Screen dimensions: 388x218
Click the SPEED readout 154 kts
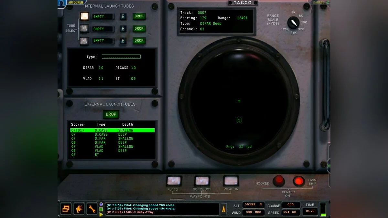tap(291, 212)
